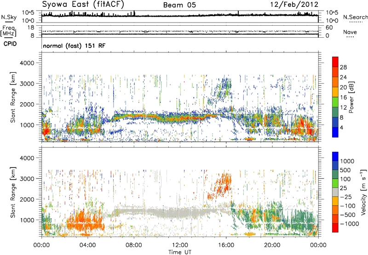Click the "12" label on power colorbar
The height and width of the screenshot is (255, 368).
tap(343, 108)
